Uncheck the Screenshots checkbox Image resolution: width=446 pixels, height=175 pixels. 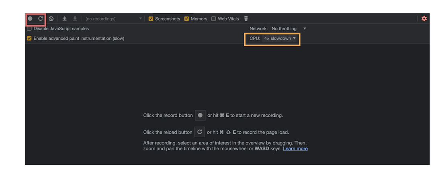[x=151, y=19]
